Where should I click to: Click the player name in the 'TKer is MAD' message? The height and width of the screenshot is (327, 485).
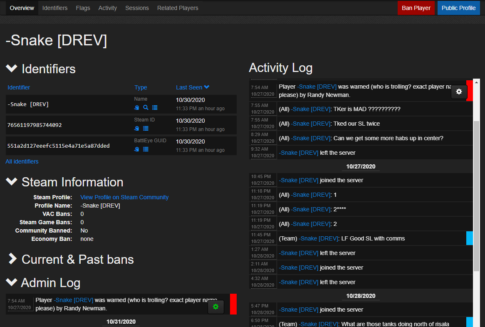[312, 109]
